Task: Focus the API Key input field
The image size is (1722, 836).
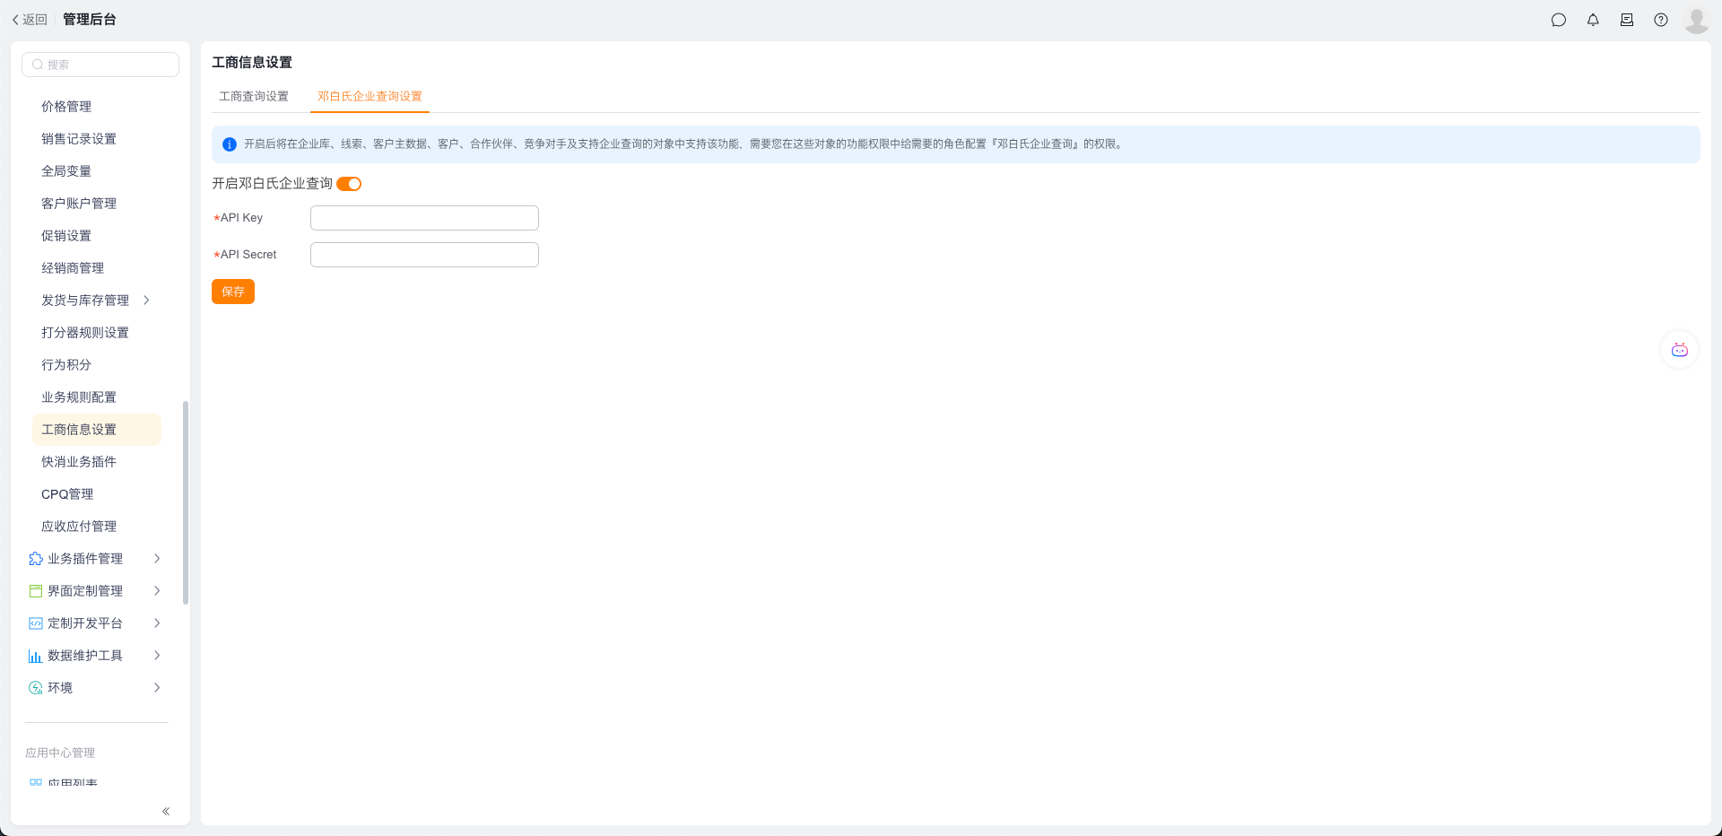Action: pyautogui.click(x=424, y=218)
